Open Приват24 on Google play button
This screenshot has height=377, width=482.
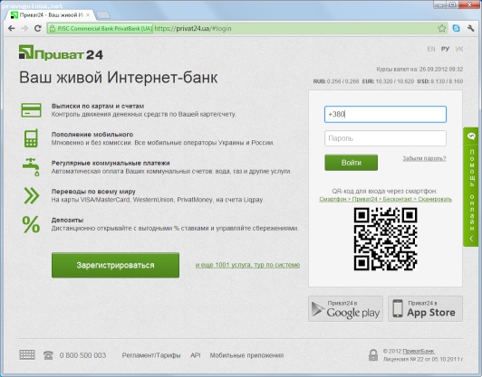click(x=345, y=308)
